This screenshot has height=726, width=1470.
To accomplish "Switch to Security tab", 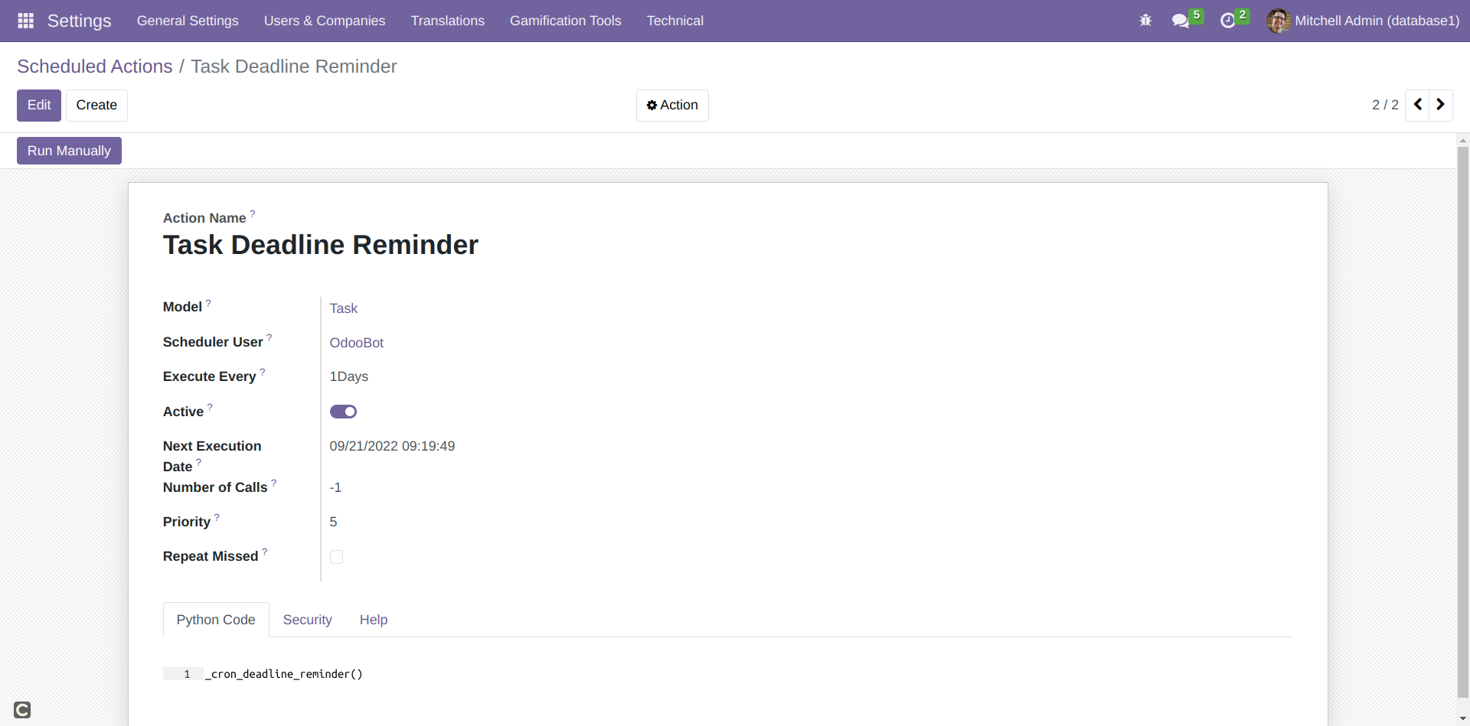I will 308,620.
